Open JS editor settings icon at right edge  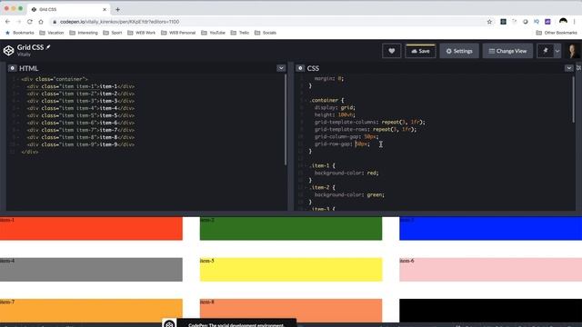tap(578, 68)
